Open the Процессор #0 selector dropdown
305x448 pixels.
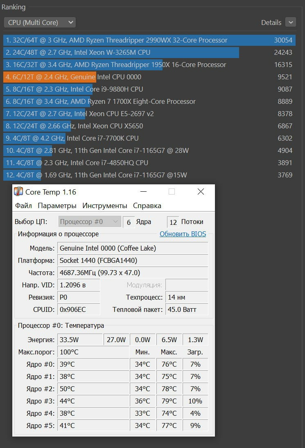pos(90,222)
